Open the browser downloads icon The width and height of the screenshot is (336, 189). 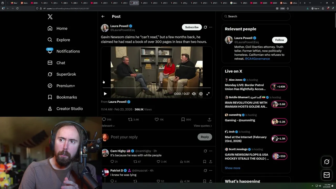click(x=308, y=8)
